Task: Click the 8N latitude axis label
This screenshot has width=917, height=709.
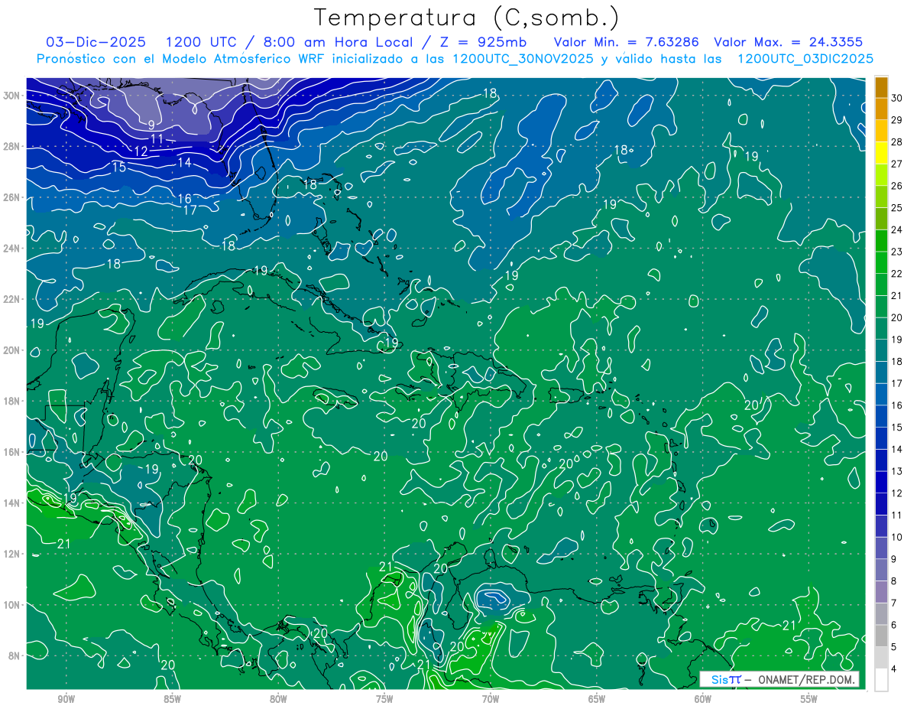Action: coord(15,655)
